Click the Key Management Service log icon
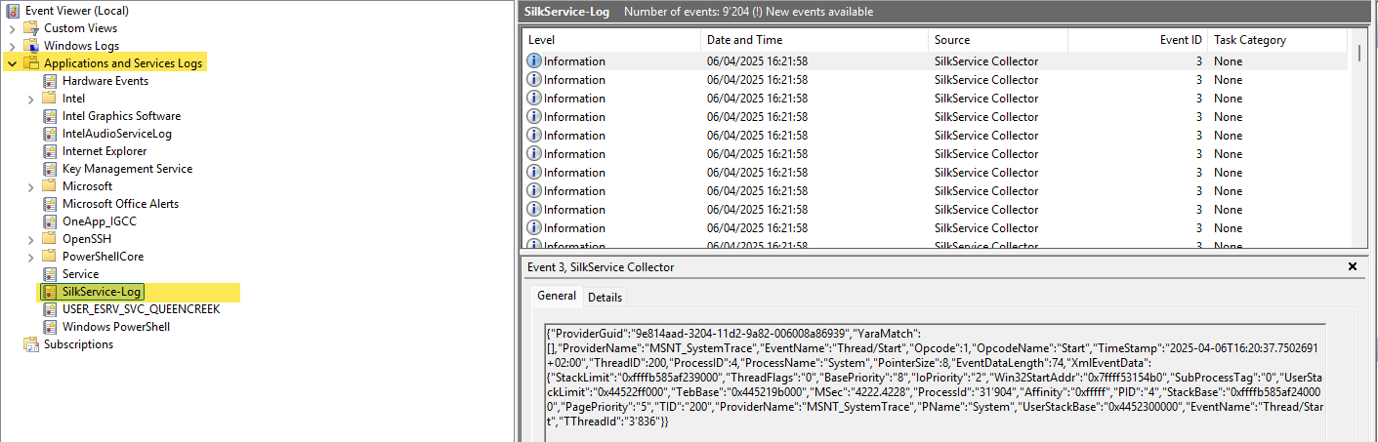Screen dimensions: 1378x442 [x=51, y=169]
